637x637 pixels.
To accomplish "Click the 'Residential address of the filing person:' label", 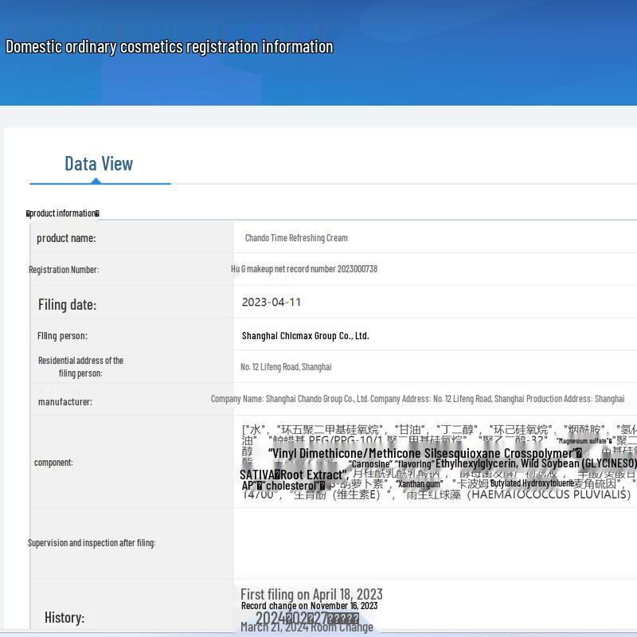I will (x=80, y=367).
